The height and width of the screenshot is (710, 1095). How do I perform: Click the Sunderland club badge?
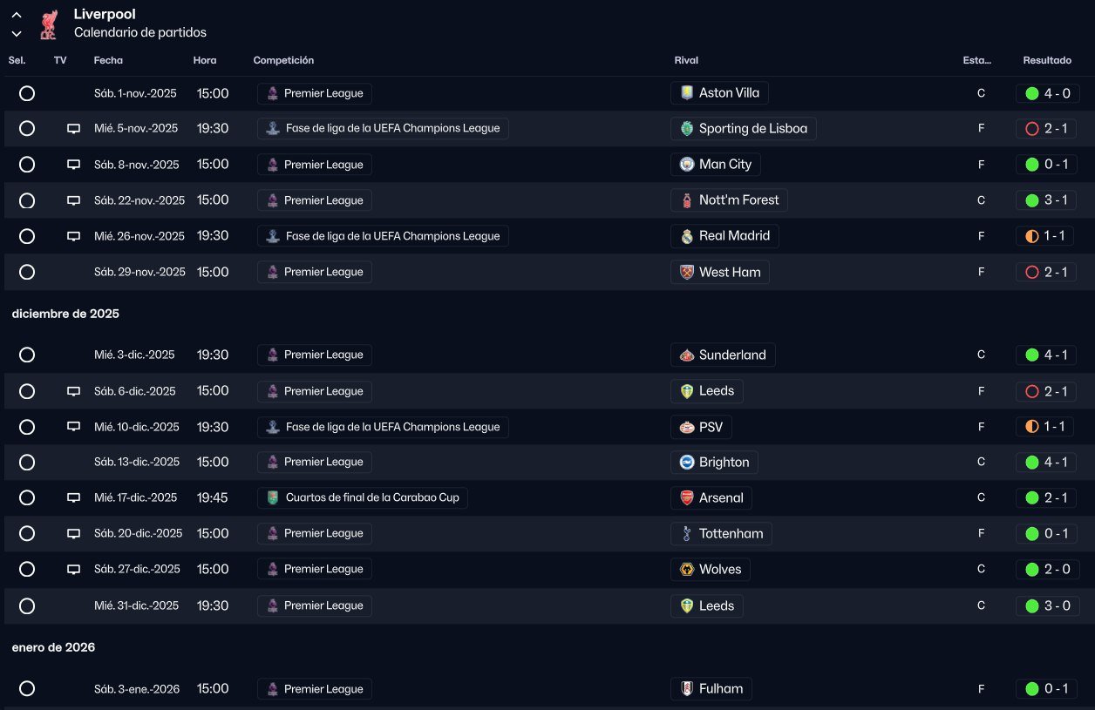click(x=686, y=355)
